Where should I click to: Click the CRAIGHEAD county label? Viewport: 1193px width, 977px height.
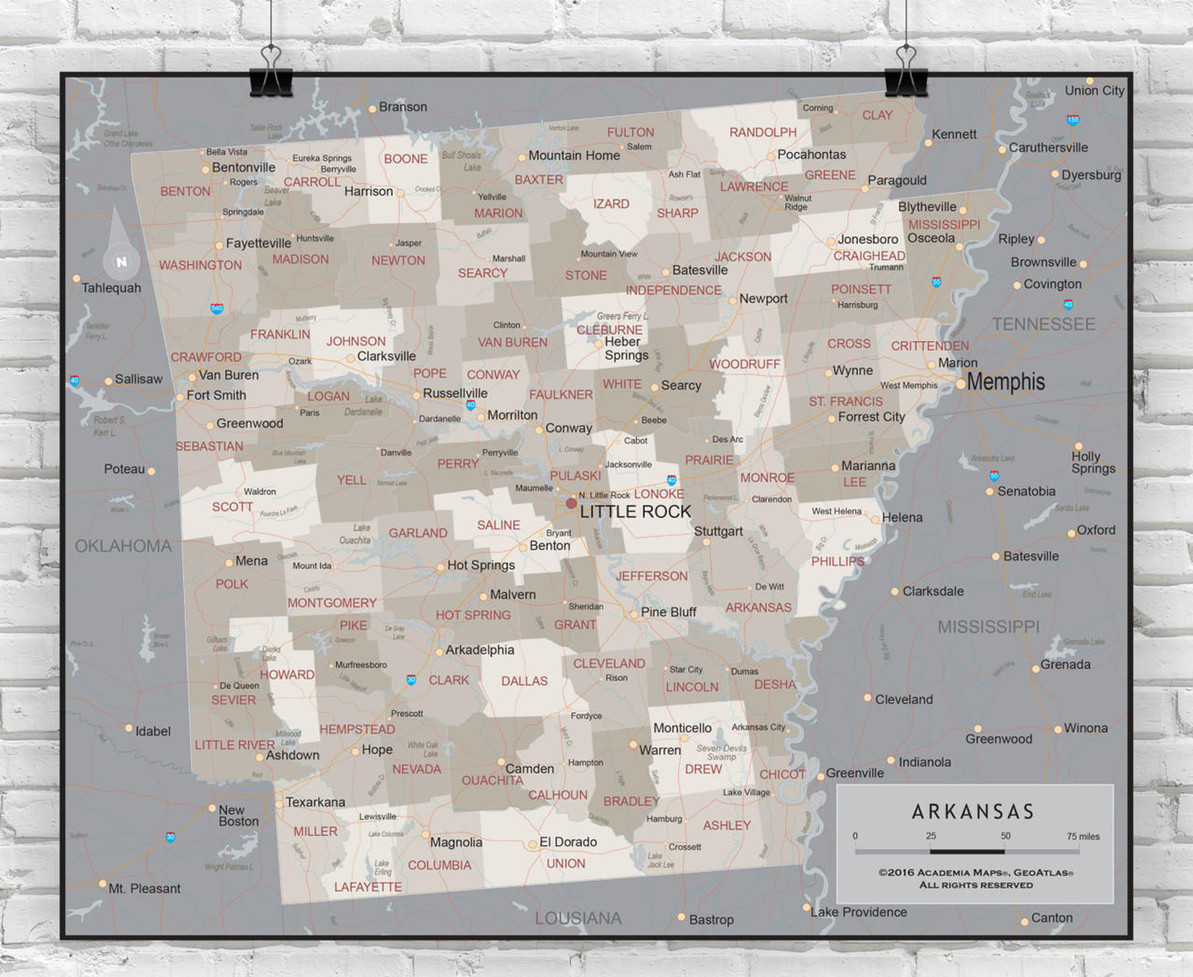869,255
